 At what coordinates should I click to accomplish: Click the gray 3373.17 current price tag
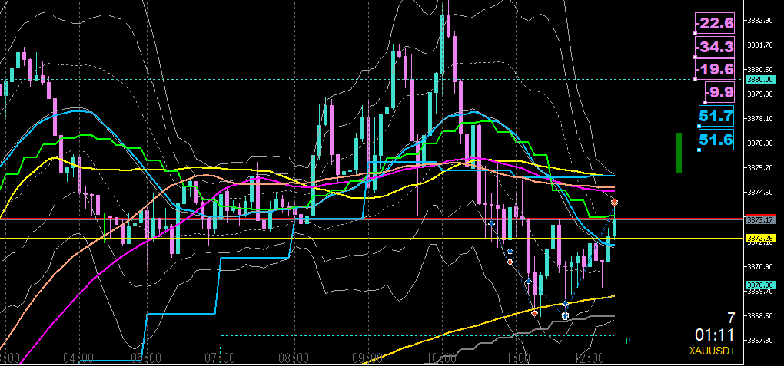[760, 219]
